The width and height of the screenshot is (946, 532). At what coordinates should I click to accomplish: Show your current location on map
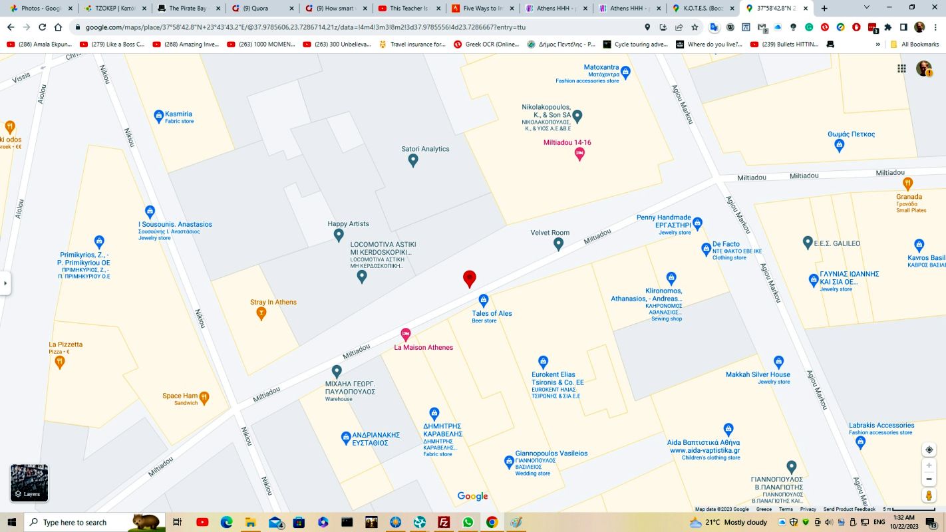pos(929,450)
